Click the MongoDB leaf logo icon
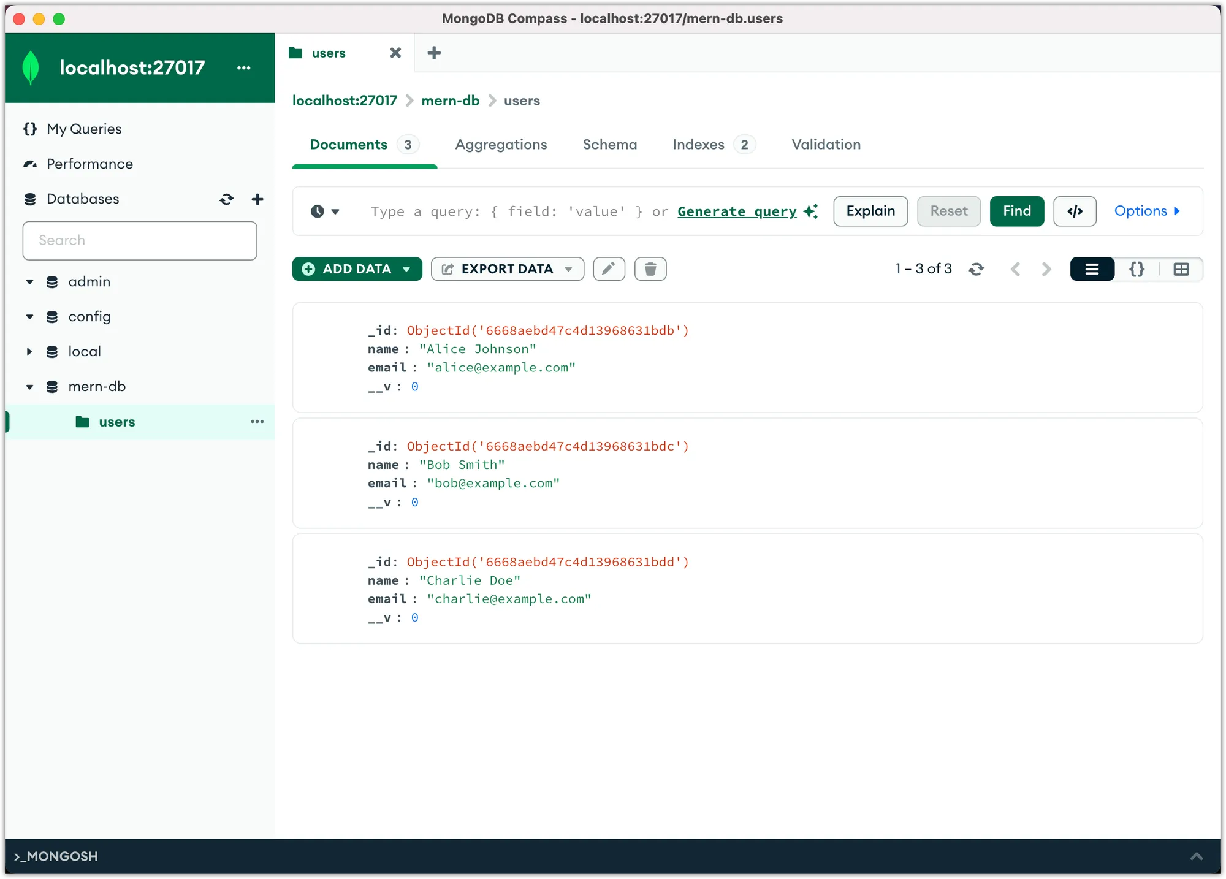Image resolution: width=1226 pixels, height=879 pixels. pyautogui.click(x=31, y=68)
